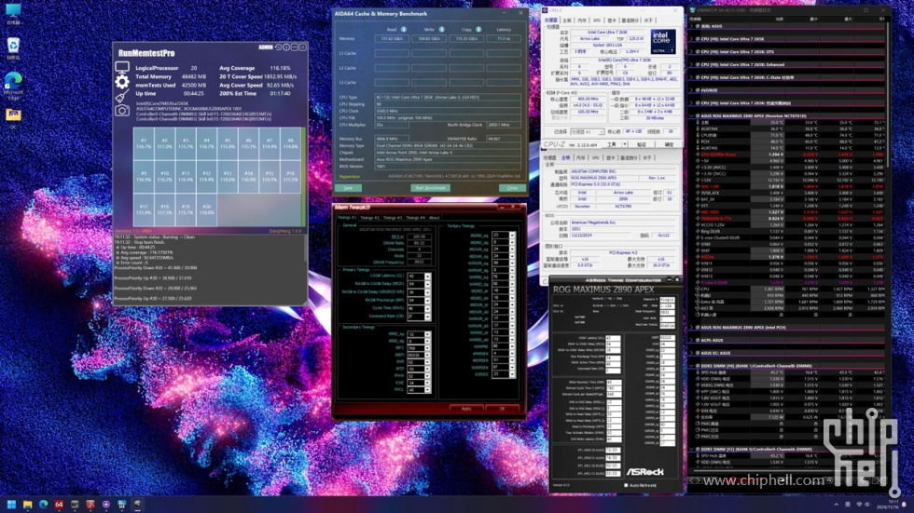Open the Windows Start menu
This screenshot has width=914, height=513.
pyautogui.click(x=11, y=505)
